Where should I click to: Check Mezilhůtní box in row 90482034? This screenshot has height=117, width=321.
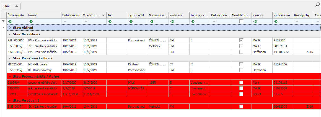tap(241, 46)
